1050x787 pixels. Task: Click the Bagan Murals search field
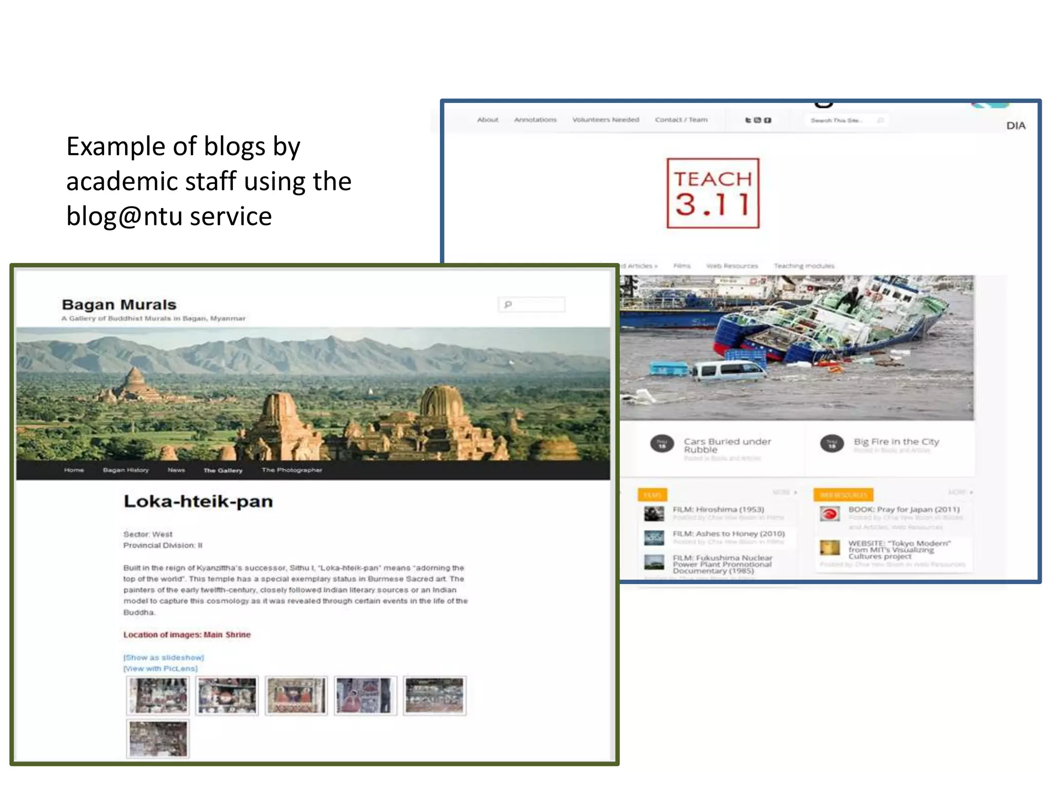pyautogui.click(x=532, y=304)
